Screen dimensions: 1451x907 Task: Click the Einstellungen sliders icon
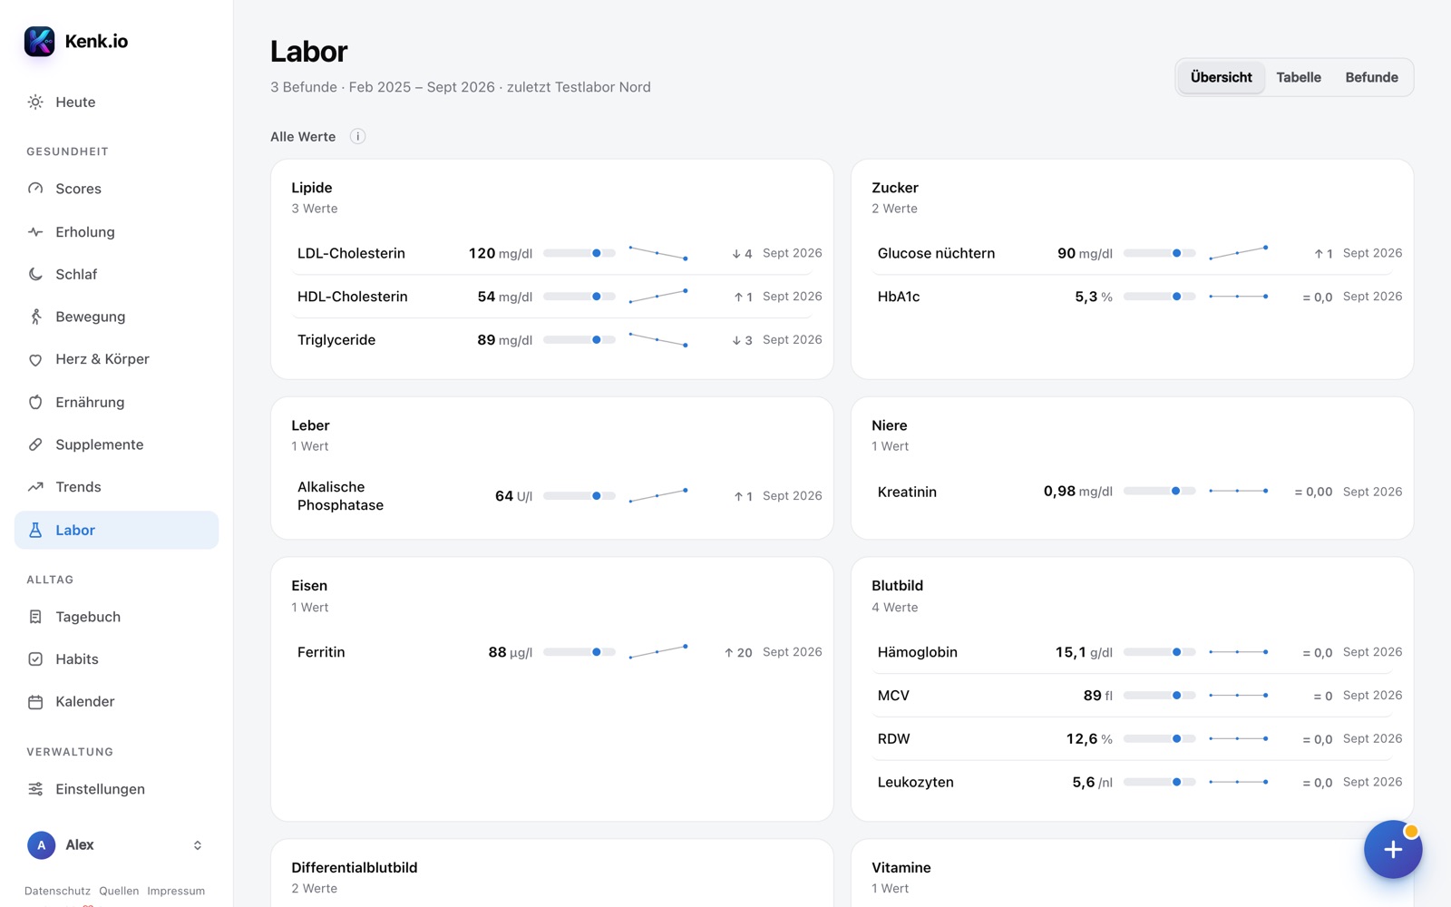35,789
